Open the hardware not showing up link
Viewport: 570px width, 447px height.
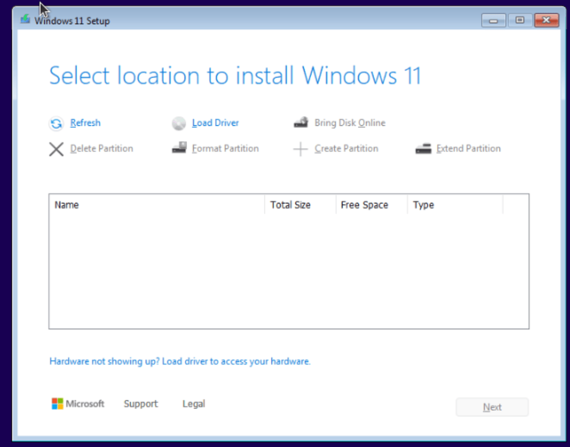(x=180, y=361)
